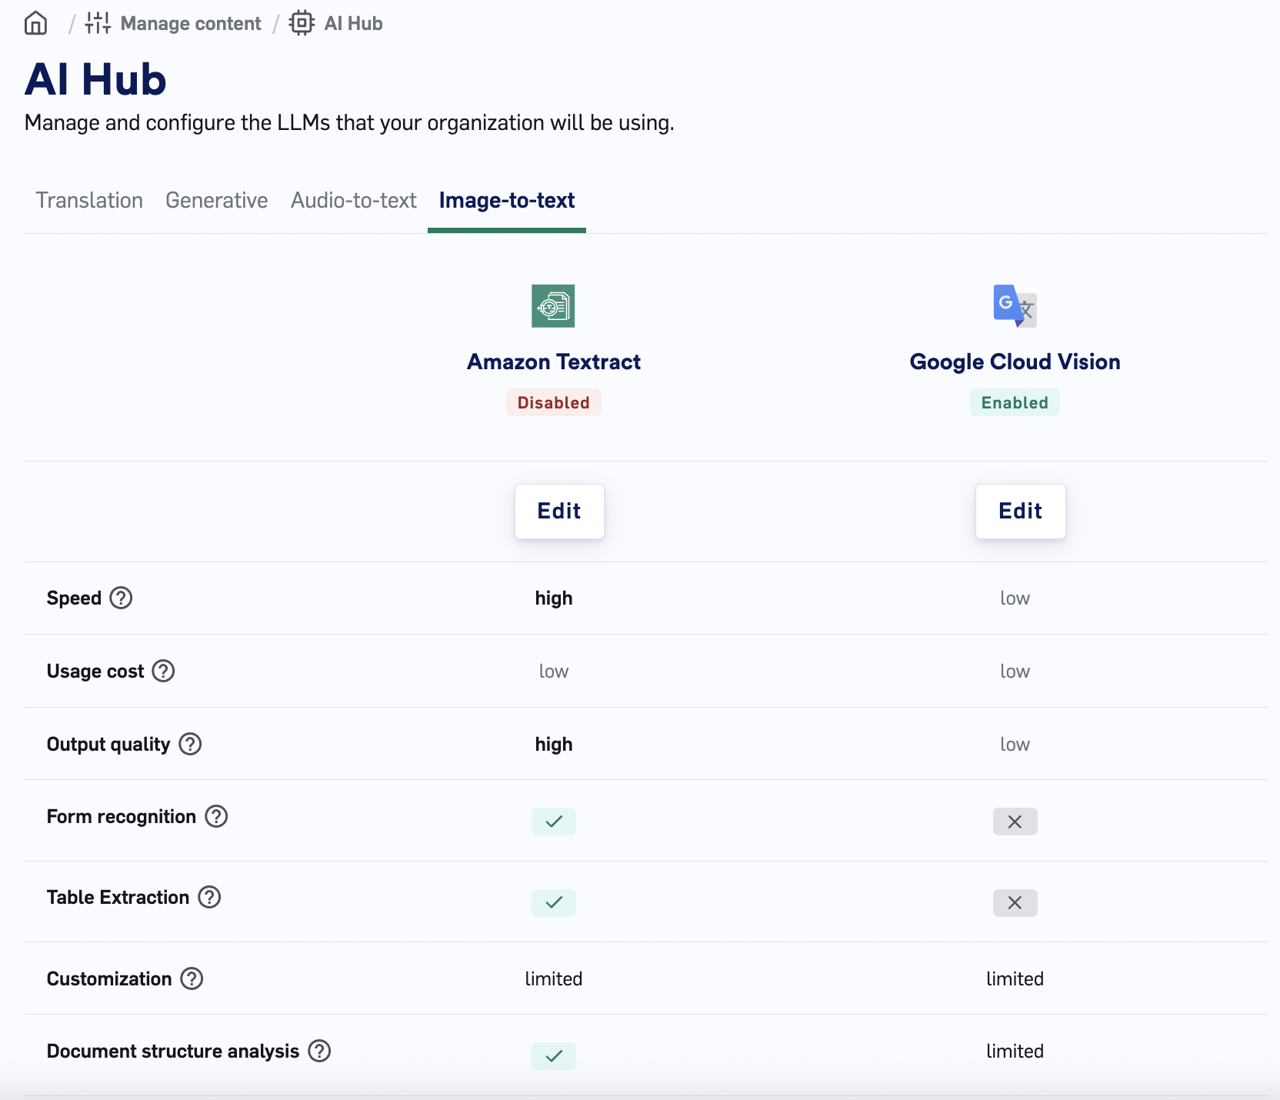Screen dimensions: 1280x1100
Task: Show help for Form recognition
Action: click(216, 816)
